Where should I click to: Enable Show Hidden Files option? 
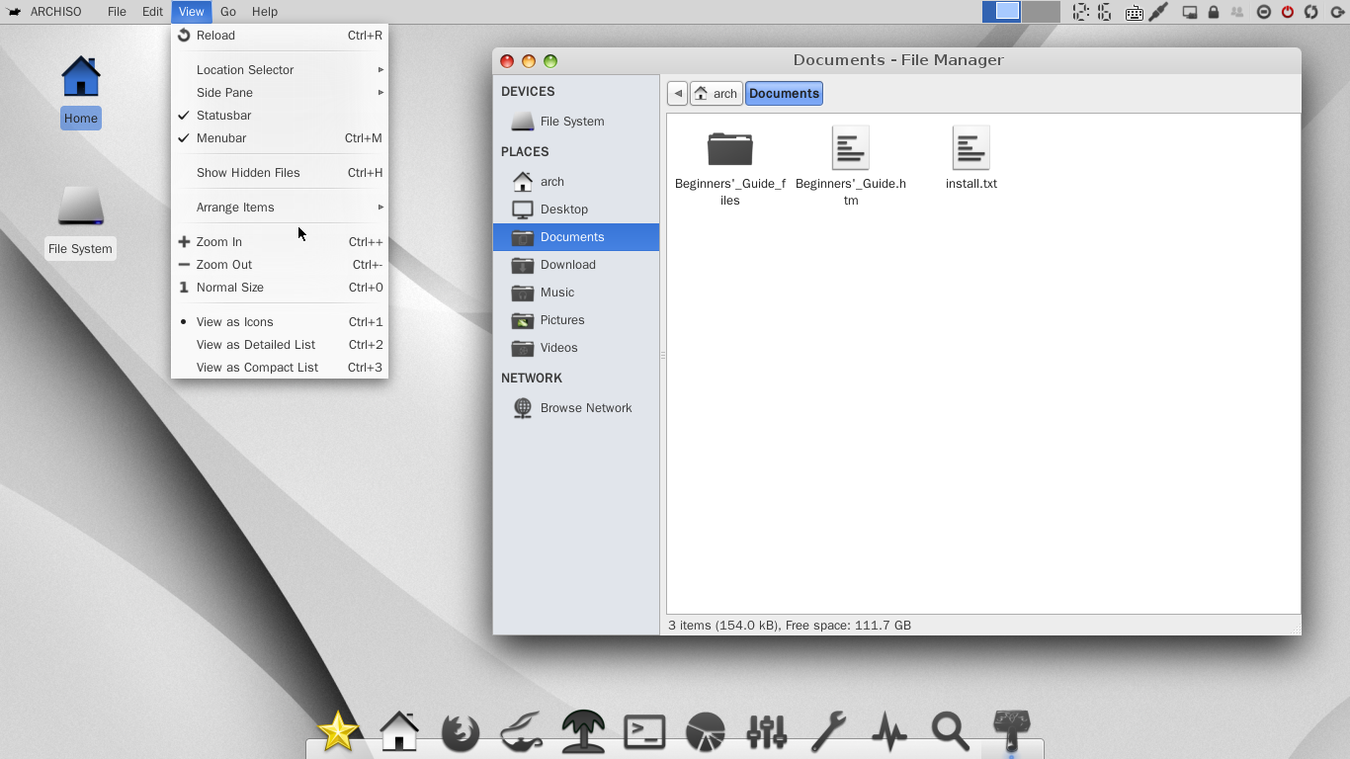(280, 173)
